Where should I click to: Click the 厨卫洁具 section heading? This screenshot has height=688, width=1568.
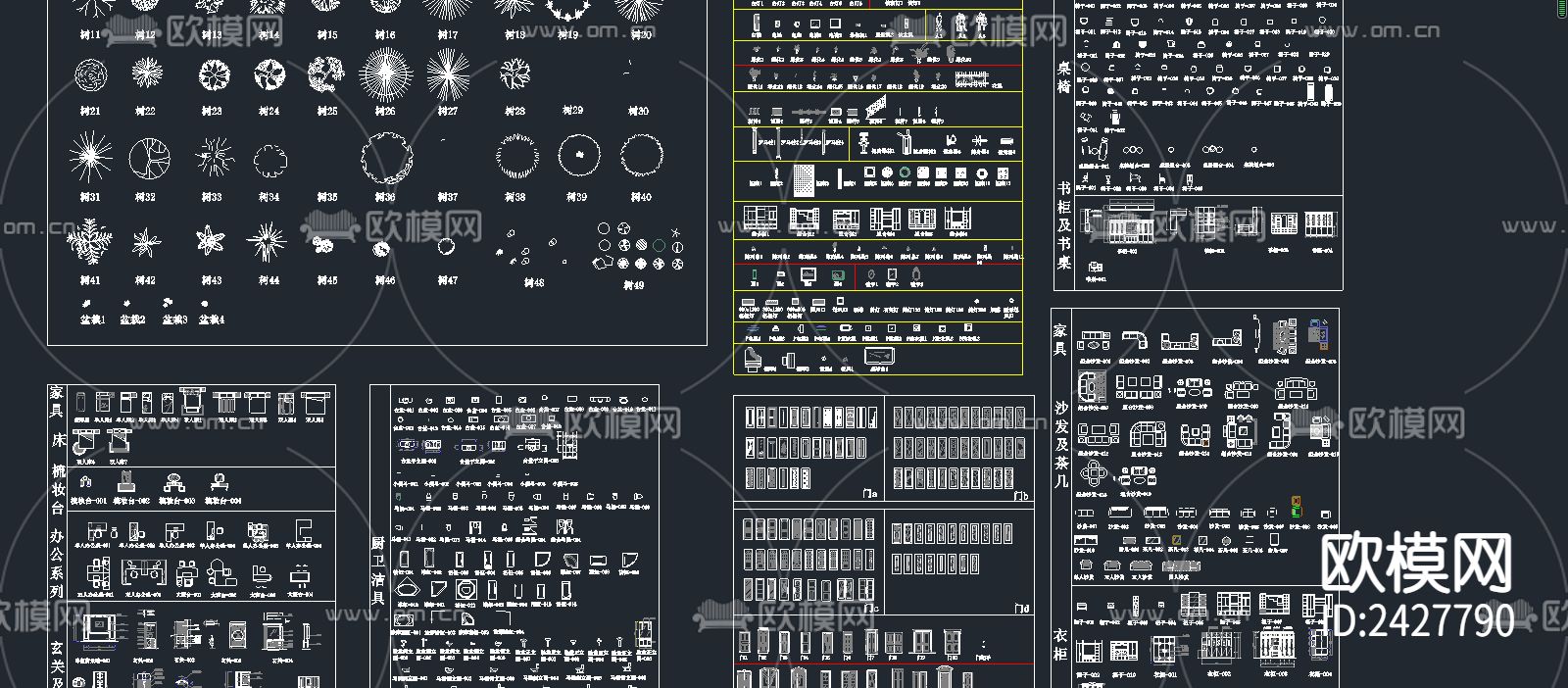click(x=378, y=570)
